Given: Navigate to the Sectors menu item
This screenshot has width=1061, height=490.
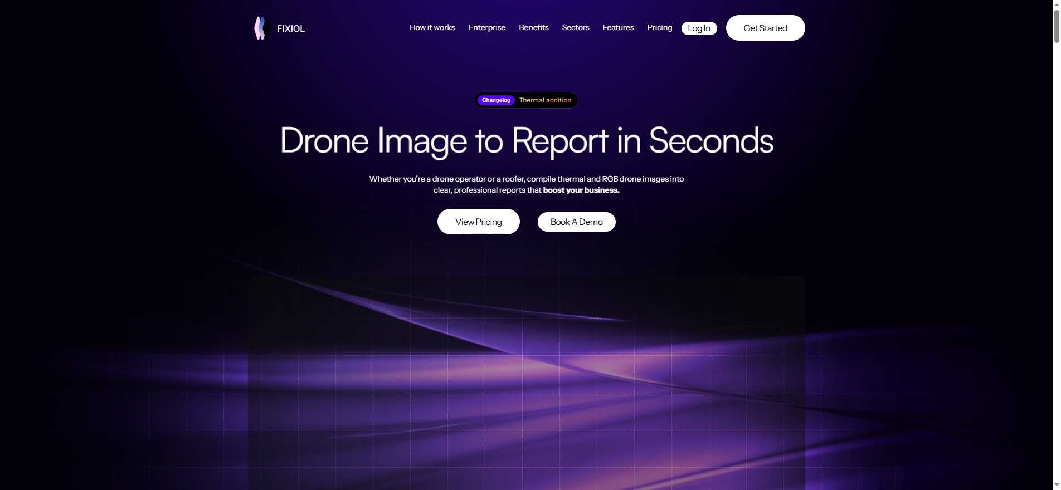Looking at the screenshot, I should [x=575, y=27].
